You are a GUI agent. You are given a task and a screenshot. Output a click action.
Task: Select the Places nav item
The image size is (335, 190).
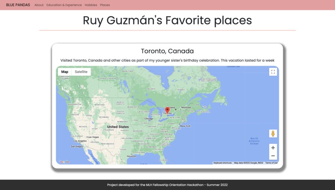(x=105, y=5)
